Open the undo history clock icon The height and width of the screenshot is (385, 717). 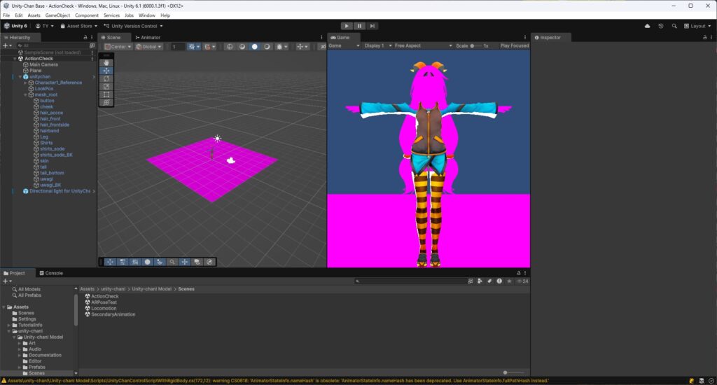661,26
